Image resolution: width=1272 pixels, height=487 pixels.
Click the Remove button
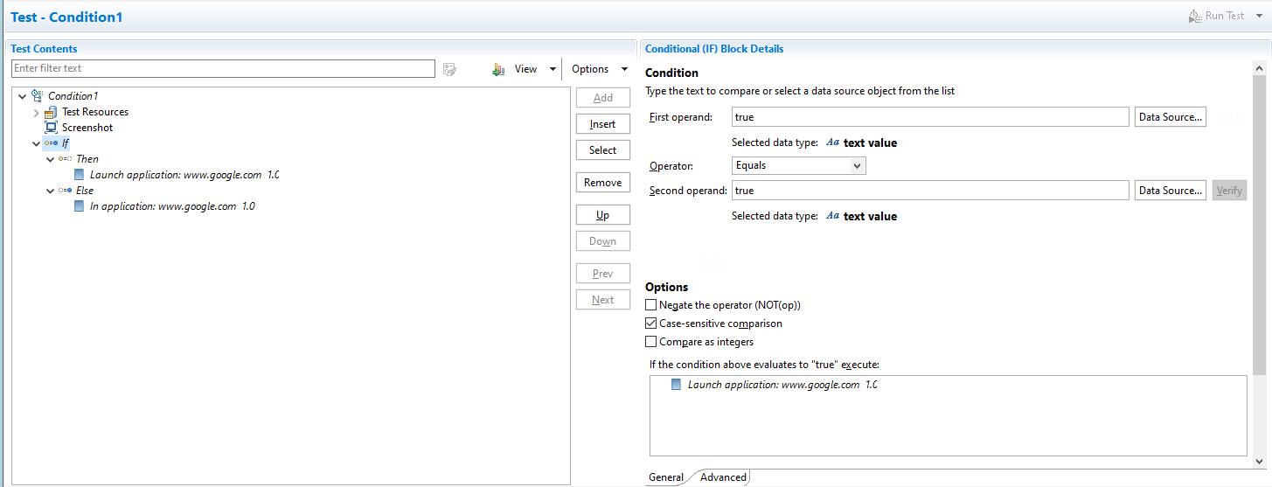coord(603,183)
